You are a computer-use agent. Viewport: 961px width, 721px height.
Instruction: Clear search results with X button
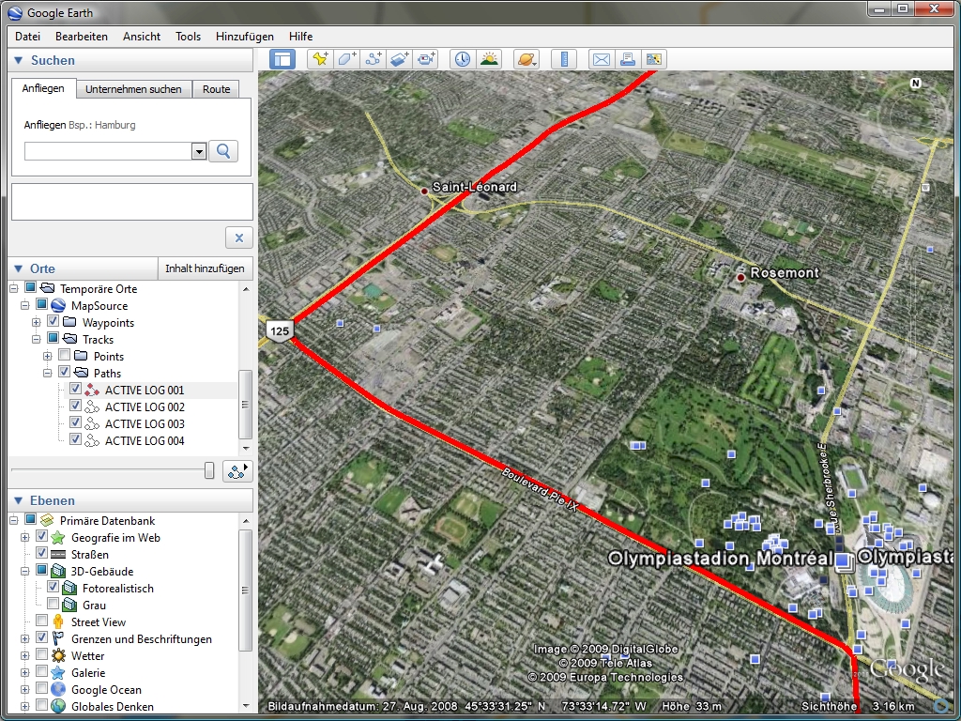click(239, 238)
